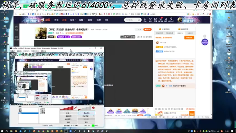
Task: Expand the gift list arrow right of gift icons
Action: [148, 111]
